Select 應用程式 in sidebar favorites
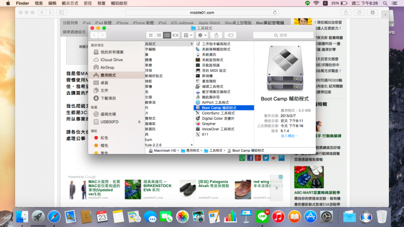 (x=117, y=75)
